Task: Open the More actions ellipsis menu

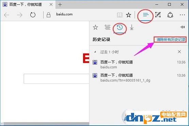Action: (x=182, y=15)
